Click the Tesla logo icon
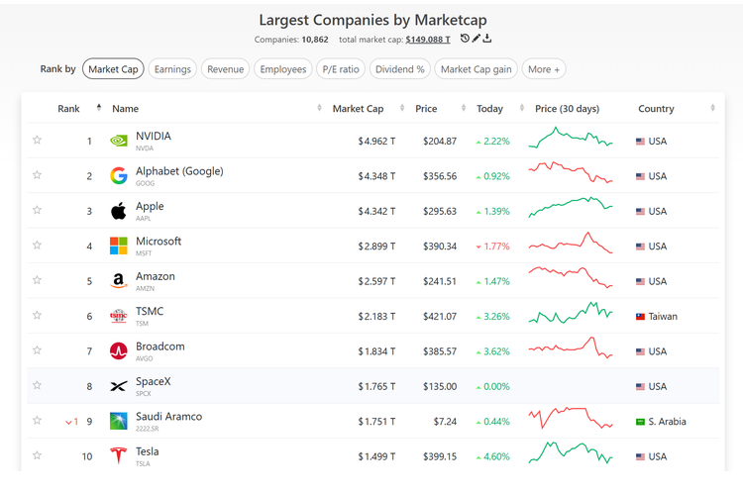 tap(119, 455)
